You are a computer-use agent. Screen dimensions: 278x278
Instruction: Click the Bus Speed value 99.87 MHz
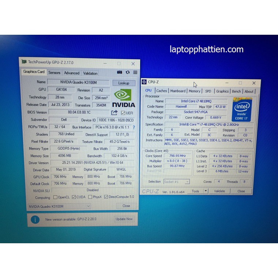177,166
